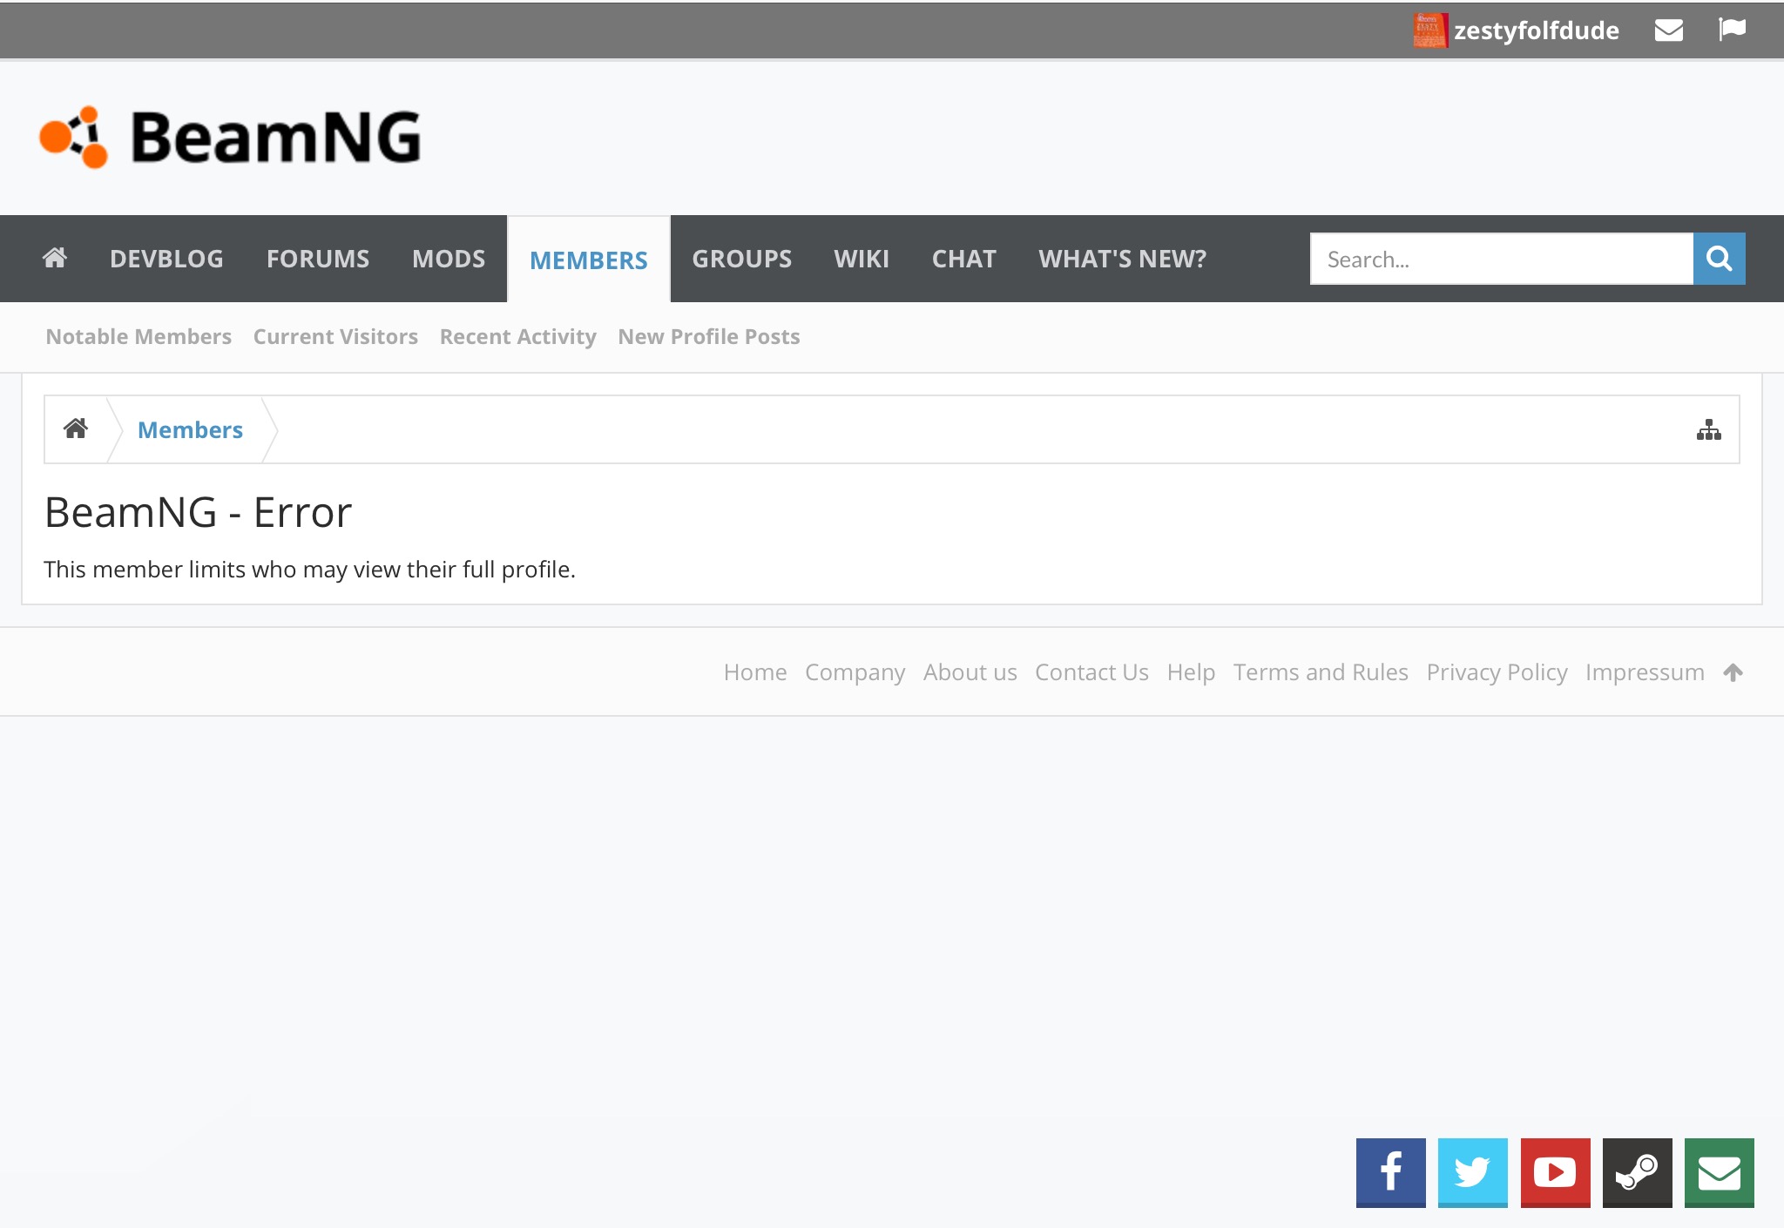Open the sitemap jump menu icon
1784x1228 pixels.
pos(1709,429)
